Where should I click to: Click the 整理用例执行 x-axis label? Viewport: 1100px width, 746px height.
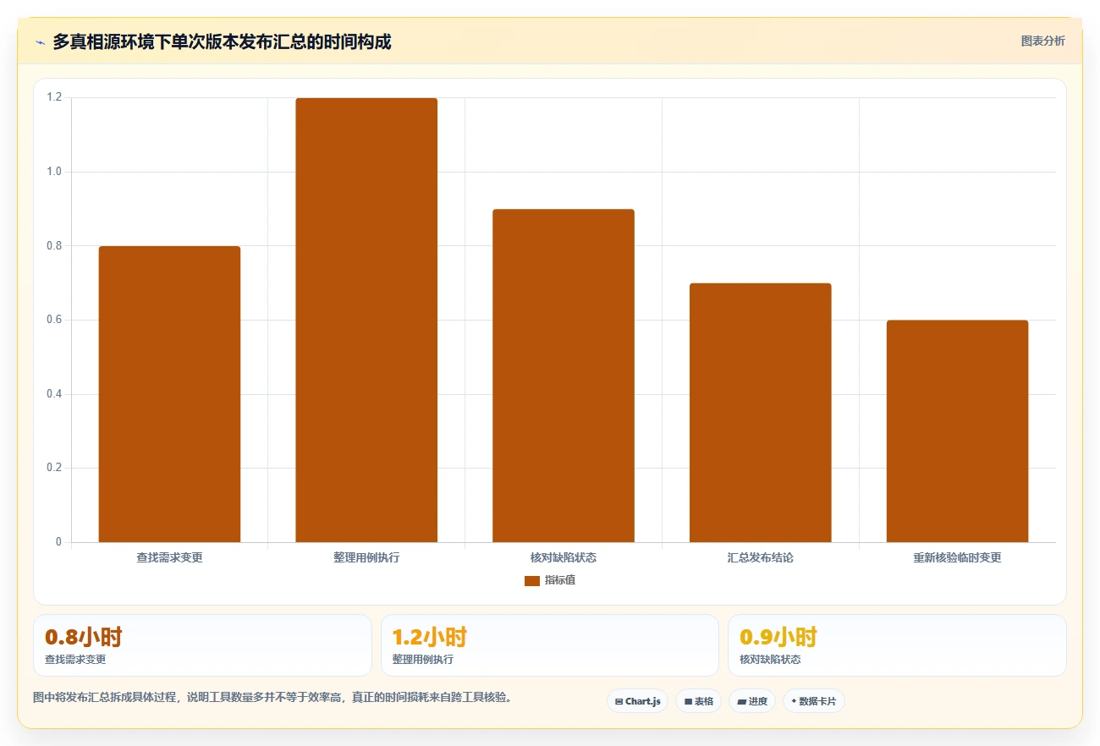coord(366,558)
